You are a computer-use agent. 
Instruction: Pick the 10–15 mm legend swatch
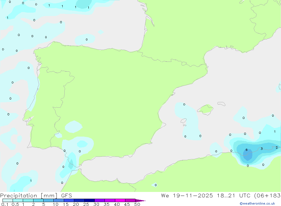[x=59, y=200]
